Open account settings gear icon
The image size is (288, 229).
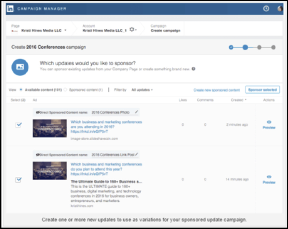point(132,29)
